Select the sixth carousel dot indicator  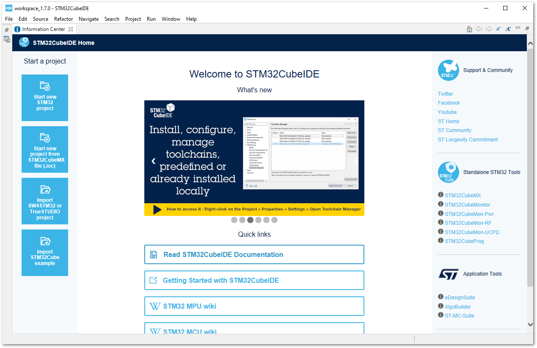[274, 220]
